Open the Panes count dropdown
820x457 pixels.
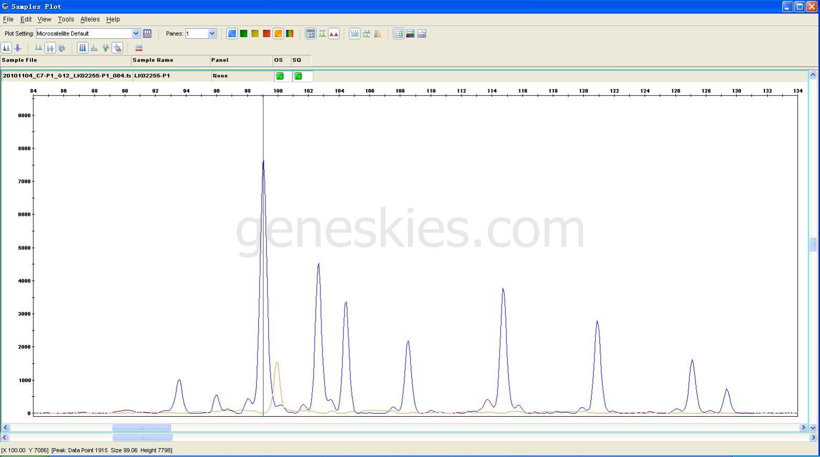[212, 33]
